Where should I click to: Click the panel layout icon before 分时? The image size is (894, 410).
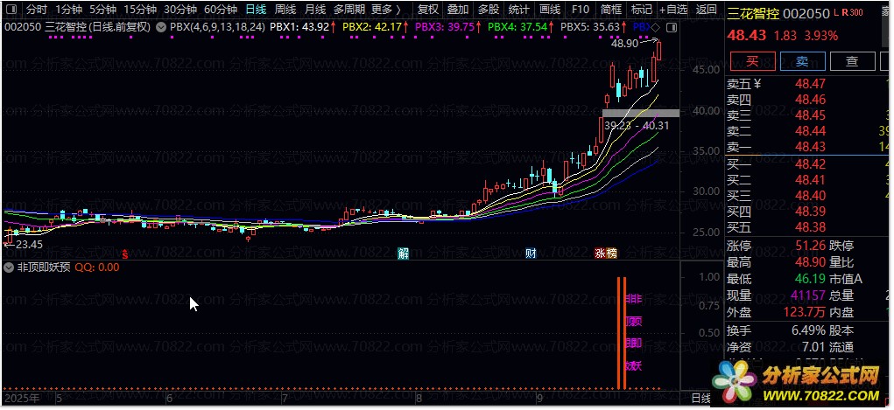pyautogui.click(x=13, y=9)
